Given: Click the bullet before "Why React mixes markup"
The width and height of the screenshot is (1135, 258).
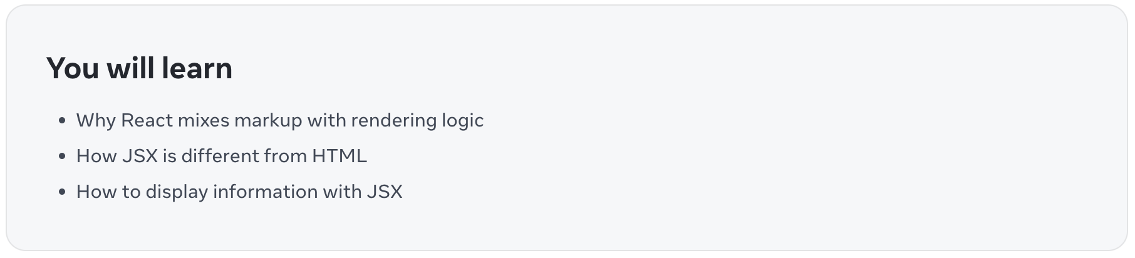Looking at the screenshot, I should pos(62,120).
